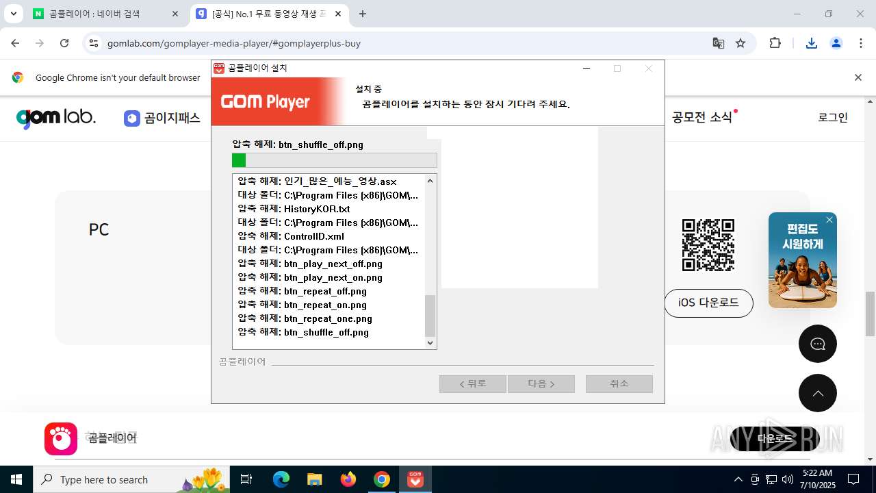
Task: Click the install log scroll up arrow
Action: click(x=430, y=181)
